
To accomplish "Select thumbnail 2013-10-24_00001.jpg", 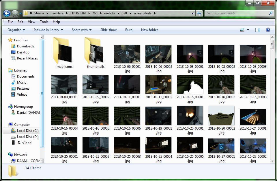I will click(x=253, y=117).
